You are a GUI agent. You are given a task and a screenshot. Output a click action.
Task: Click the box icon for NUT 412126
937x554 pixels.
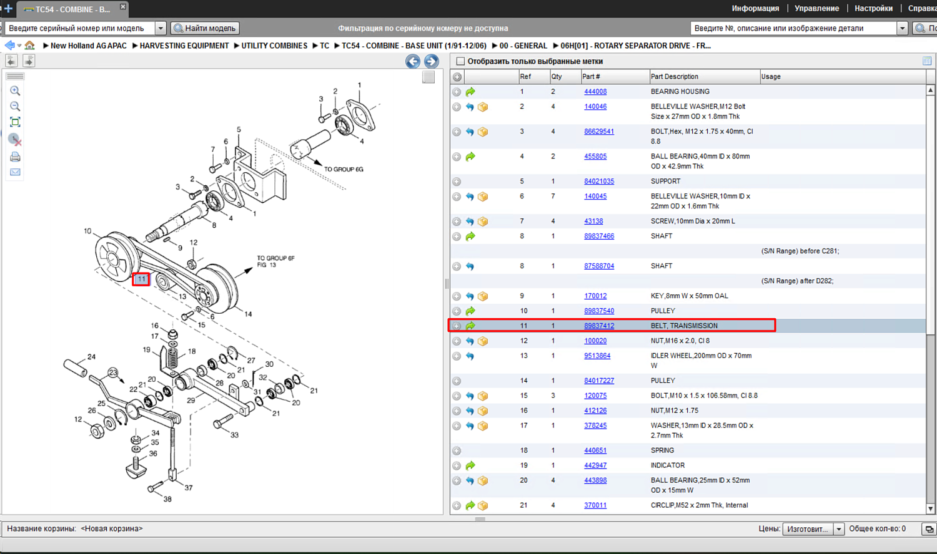483,411
